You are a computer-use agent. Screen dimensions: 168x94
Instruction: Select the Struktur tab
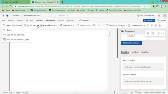(x=145, y=52)
